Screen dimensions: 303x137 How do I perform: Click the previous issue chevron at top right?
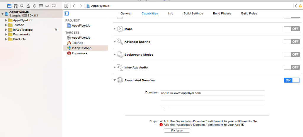point(296,6)
